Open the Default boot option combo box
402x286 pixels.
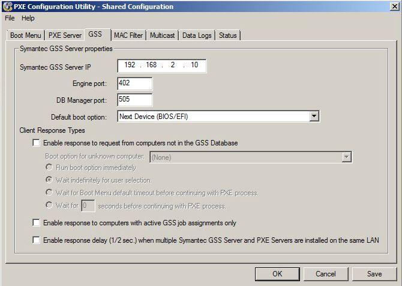(218, 117)
